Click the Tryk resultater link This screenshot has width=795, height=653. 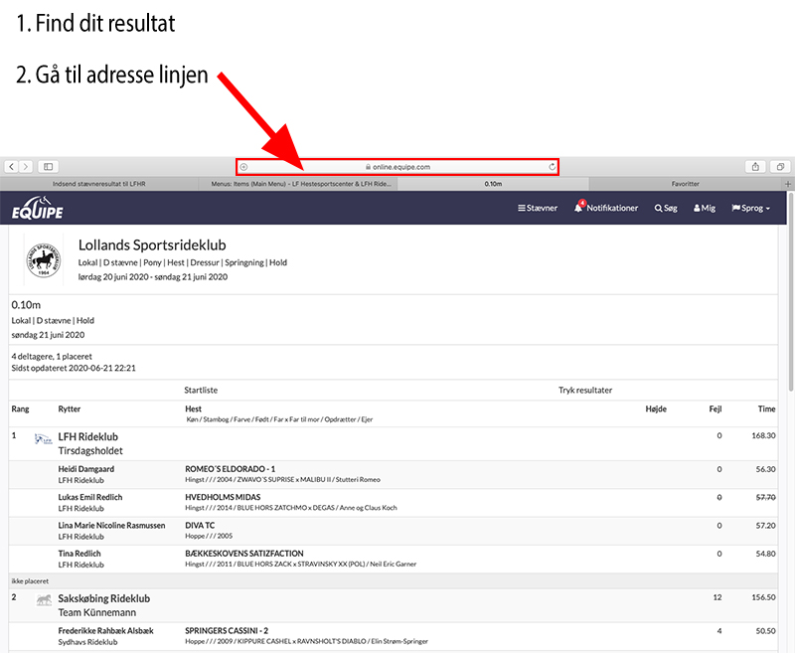pos(585,390)
